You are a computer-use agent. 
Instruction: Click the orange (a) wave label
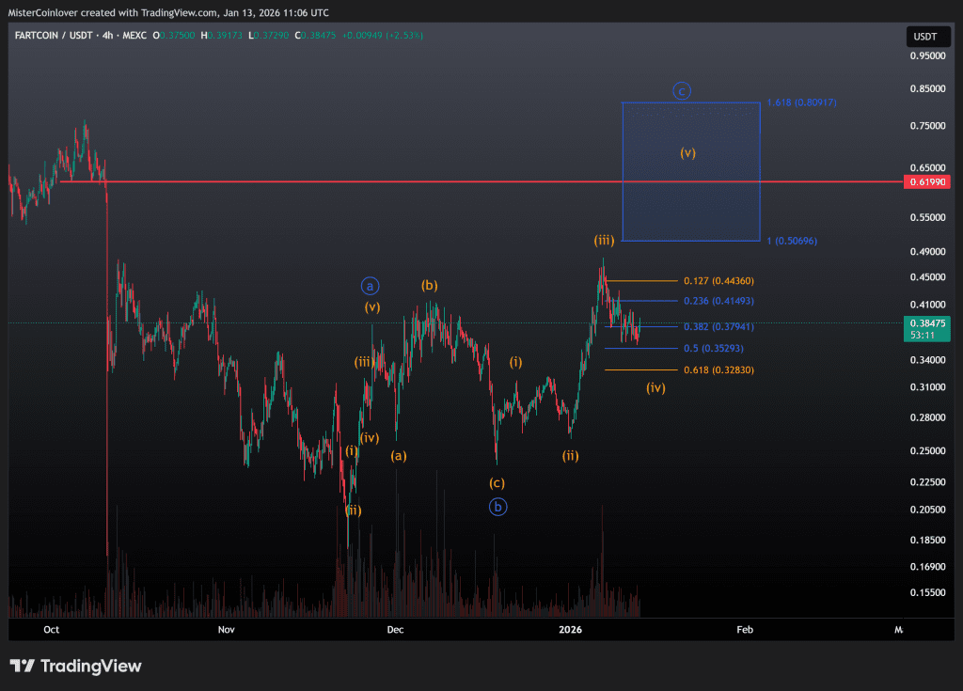pos(399,456)
